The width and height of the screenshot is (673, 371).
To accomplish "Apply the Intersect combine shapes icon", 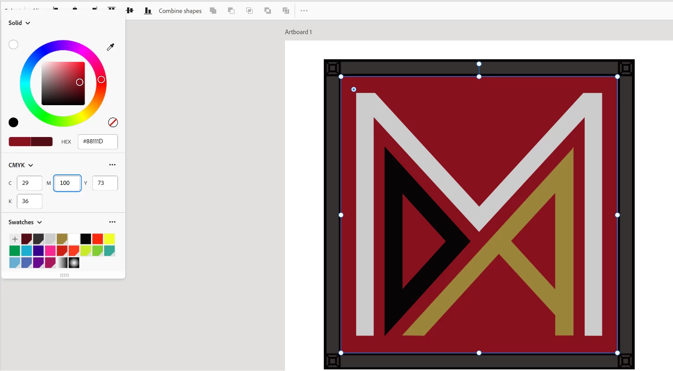I will pos(250,10).
